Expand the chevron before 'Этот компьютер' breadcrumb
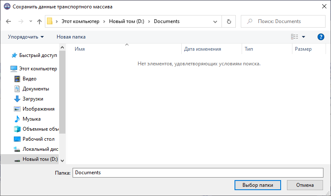Image resolution: width=331 pixels, height=196 pixels. click(57, 21)
